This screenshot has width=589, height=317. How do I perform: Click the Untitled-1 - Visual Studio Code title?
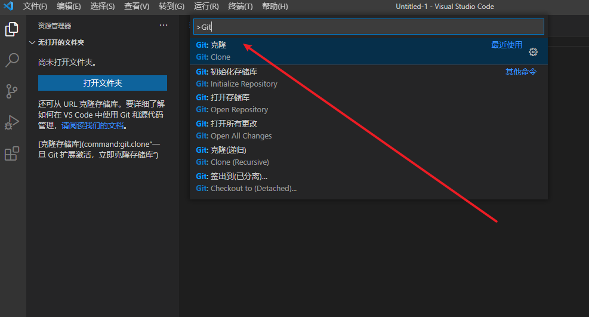click(445, 7)
